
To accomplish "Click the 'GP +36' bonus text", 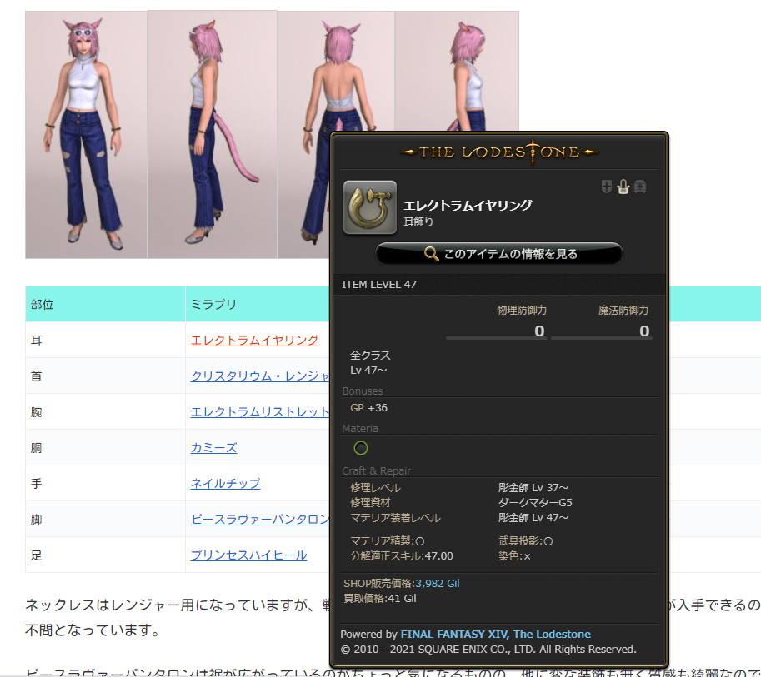I will [369, 408].
